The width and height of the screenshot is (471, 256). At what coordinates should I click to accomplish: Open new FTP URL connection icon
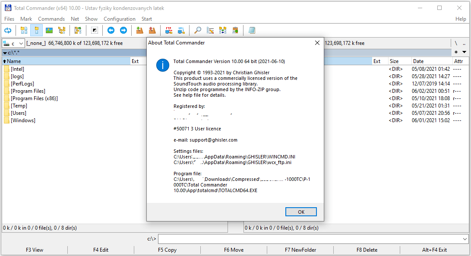pyautogui.click(x=181, y=30)
